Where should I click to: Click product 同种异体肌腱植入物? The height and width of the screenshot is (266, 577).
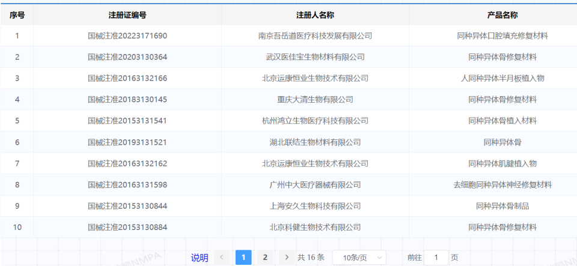[502, 163]
